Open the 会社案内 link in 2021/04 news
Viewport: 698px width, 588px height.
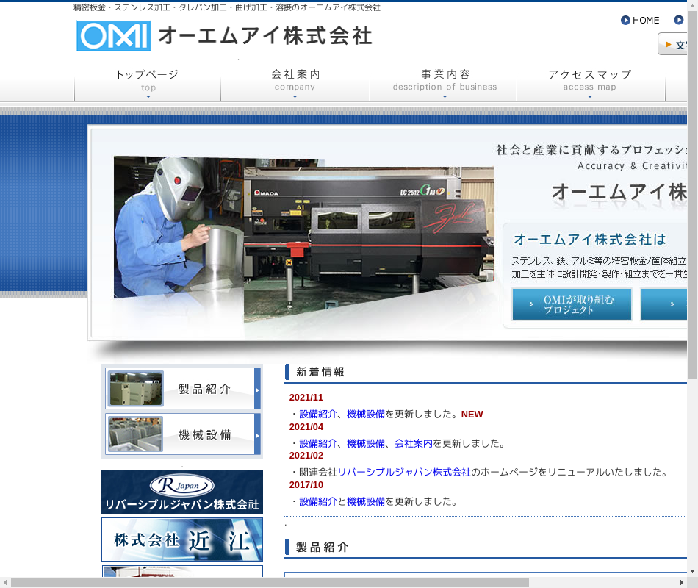tap(414, 443)
